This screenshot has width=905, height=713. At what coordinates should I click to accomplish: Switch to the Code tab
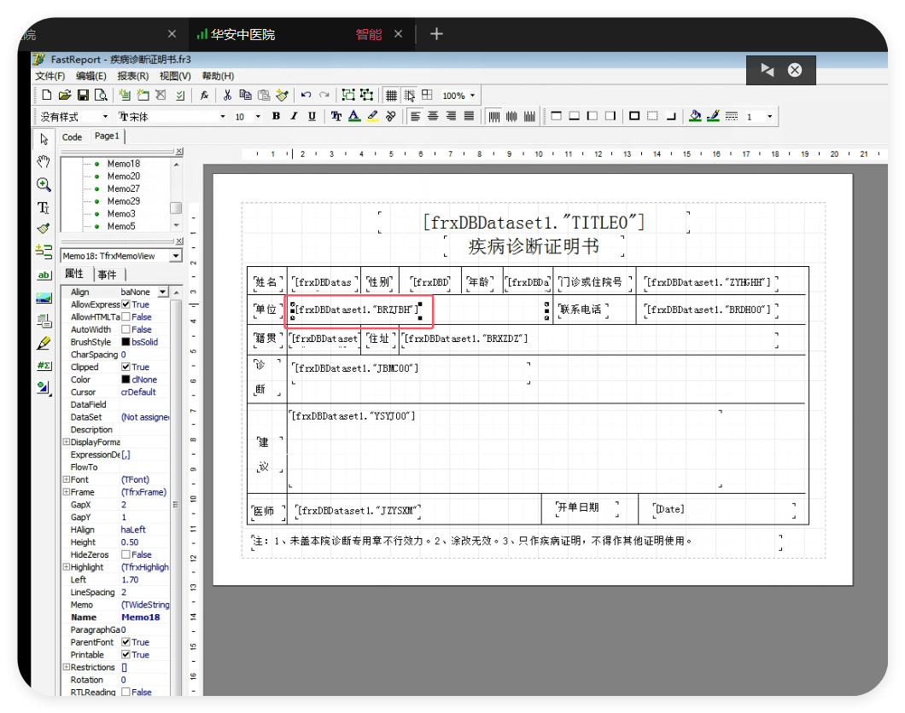click(73, 137)
